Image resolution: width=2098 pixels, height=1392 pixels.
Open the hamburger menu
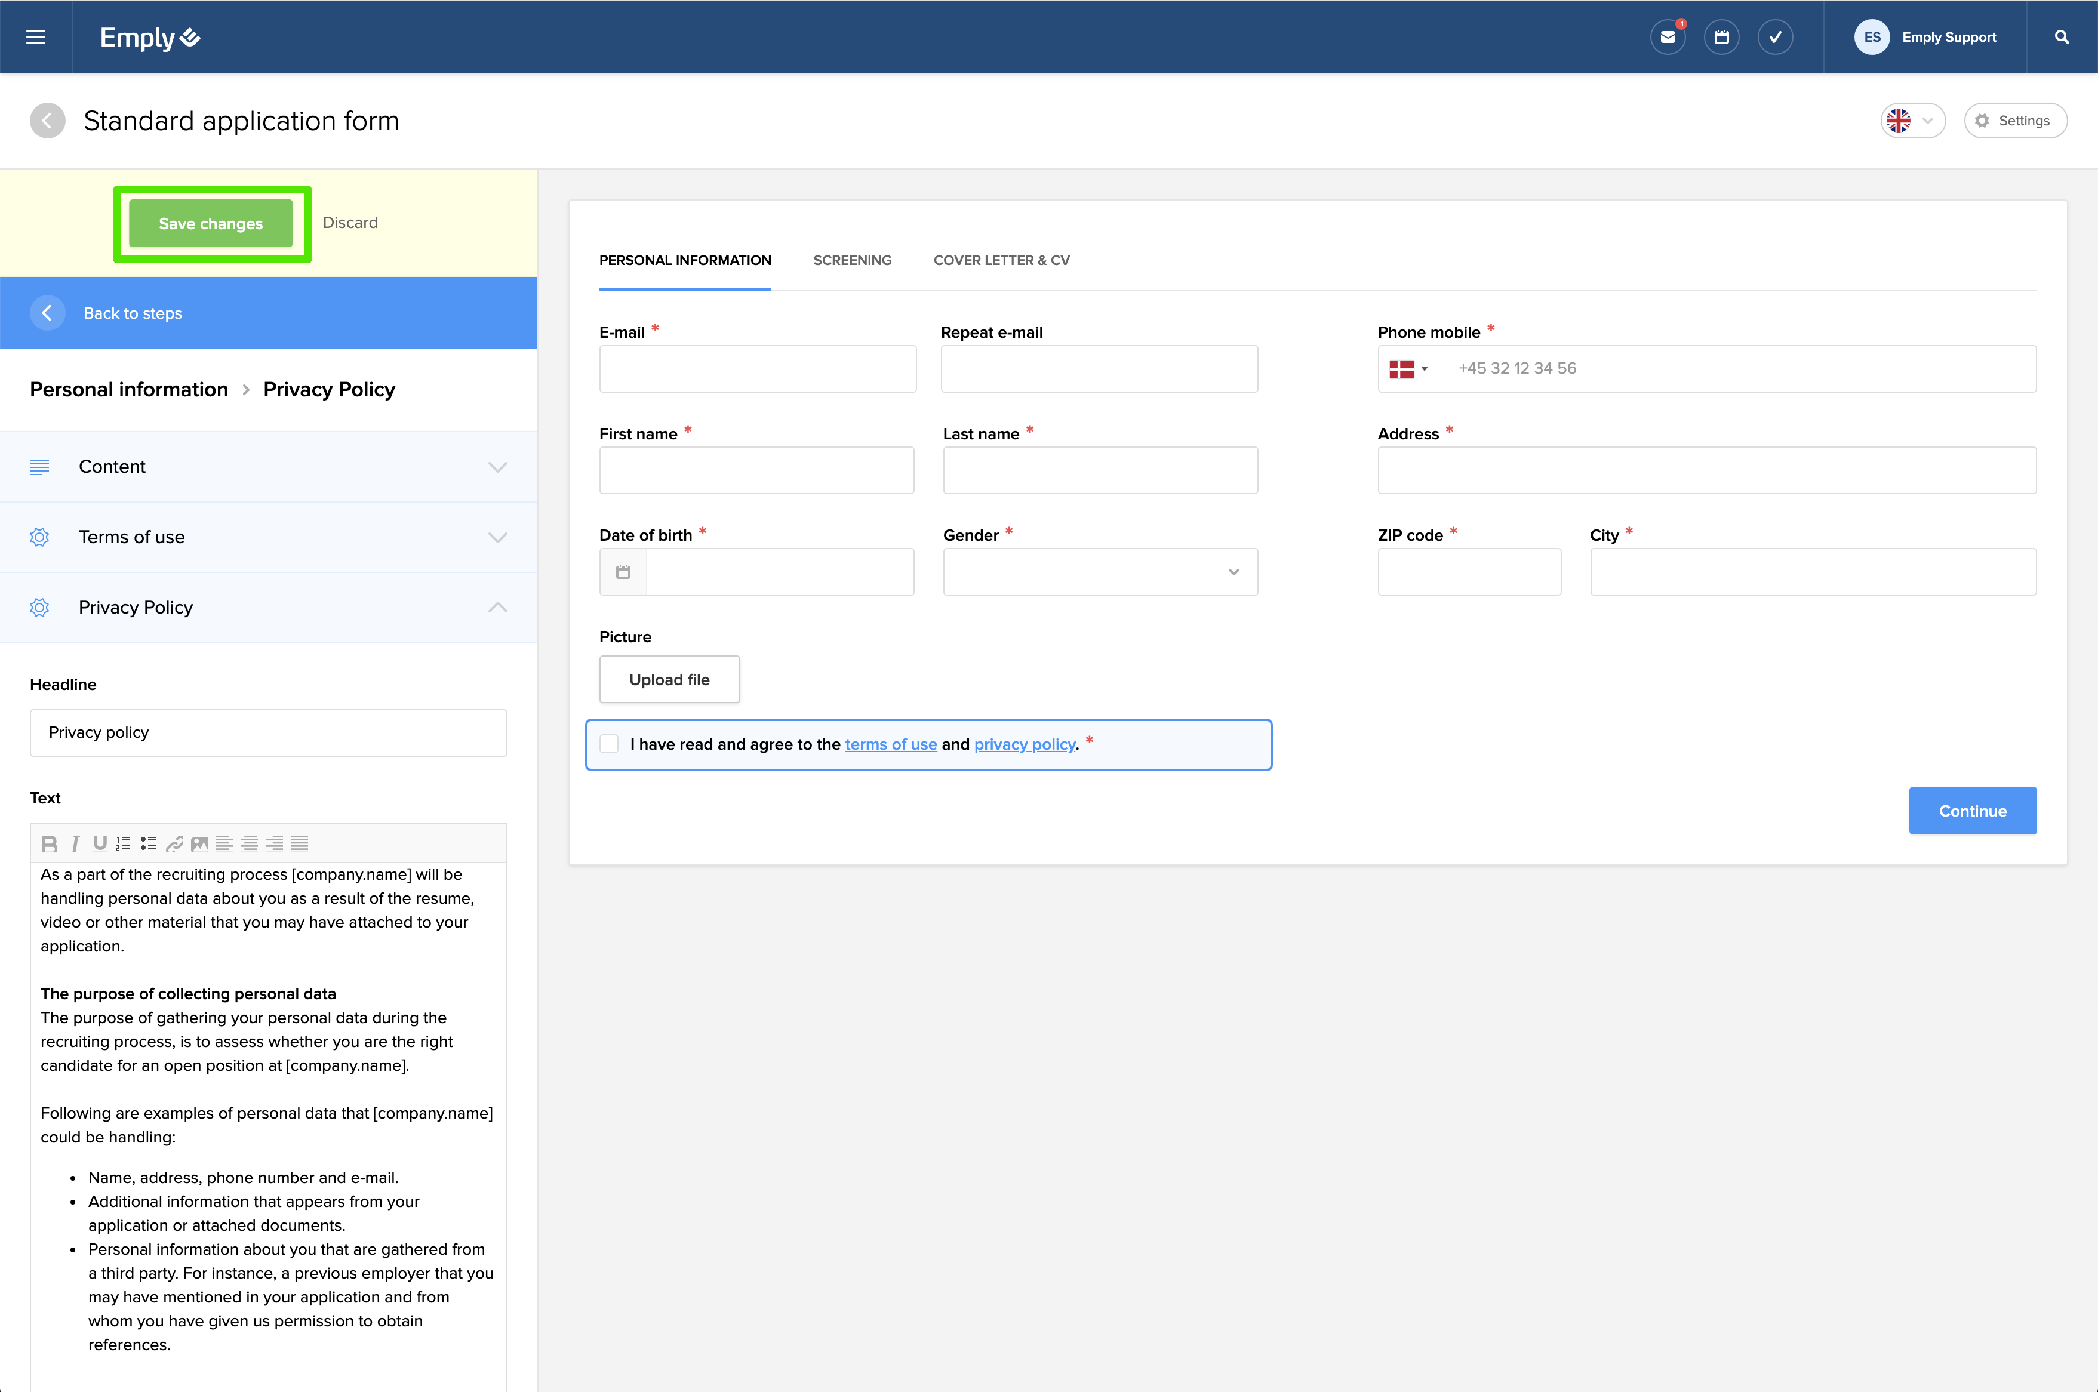pyautogui.click(x=35, y=37)
